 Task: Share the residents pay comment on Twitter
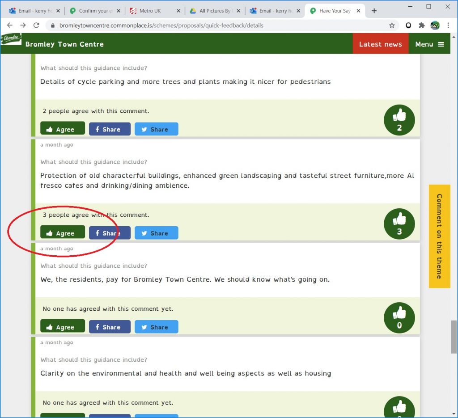(x=156, y=327)
